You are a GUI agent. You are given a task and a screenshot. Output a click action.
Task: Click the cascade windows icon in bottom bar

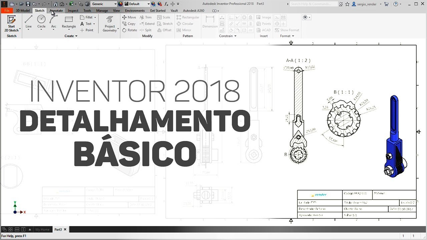pyautogui.click(x=4, y=229)
